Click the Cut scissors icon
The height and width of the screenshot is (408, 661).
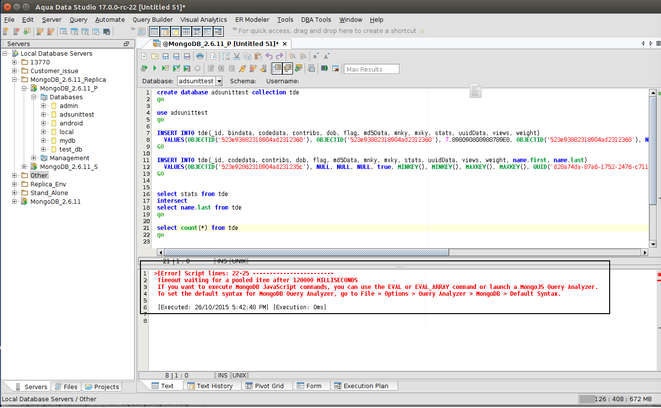click(237, 56)
